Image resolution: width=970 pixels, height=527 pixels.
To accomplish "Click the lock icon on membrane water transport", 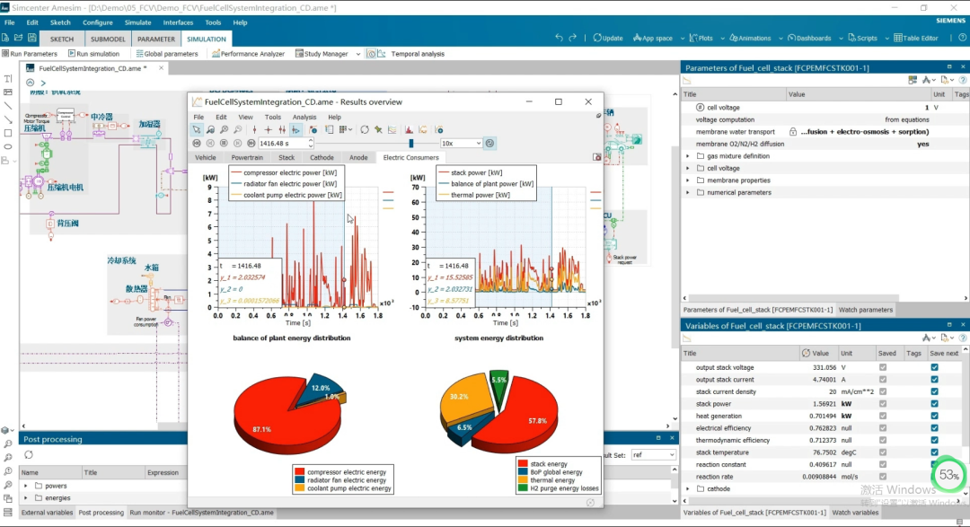I will 793,132.
